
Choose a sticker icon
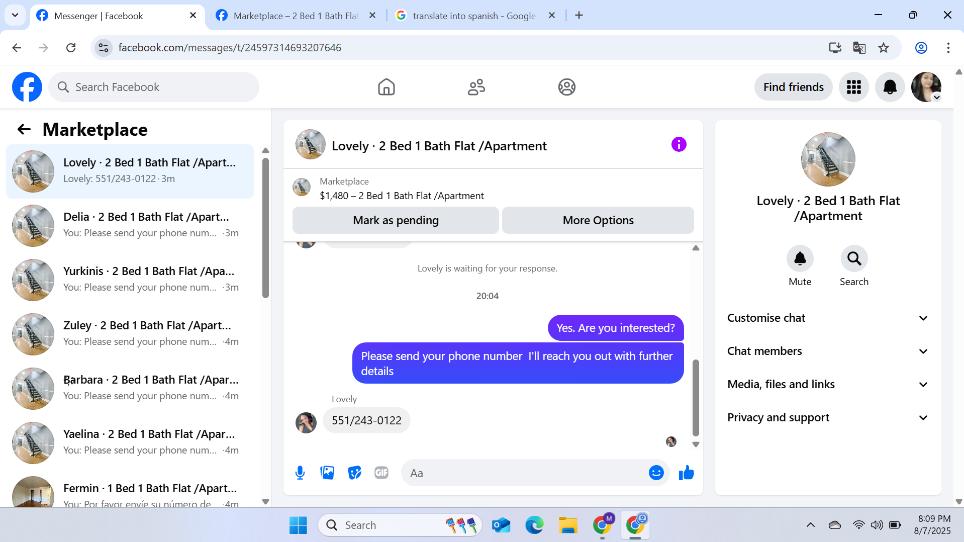354,473
